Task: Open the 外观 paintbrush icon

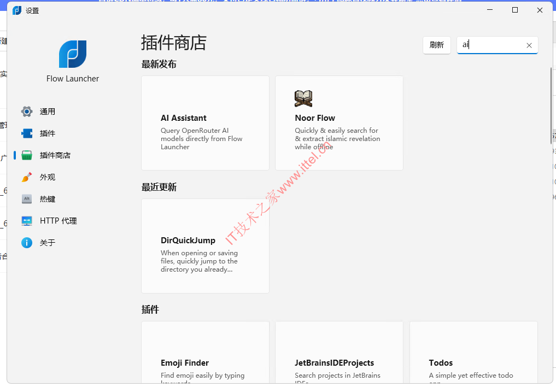Action: [x=27, y=177]
